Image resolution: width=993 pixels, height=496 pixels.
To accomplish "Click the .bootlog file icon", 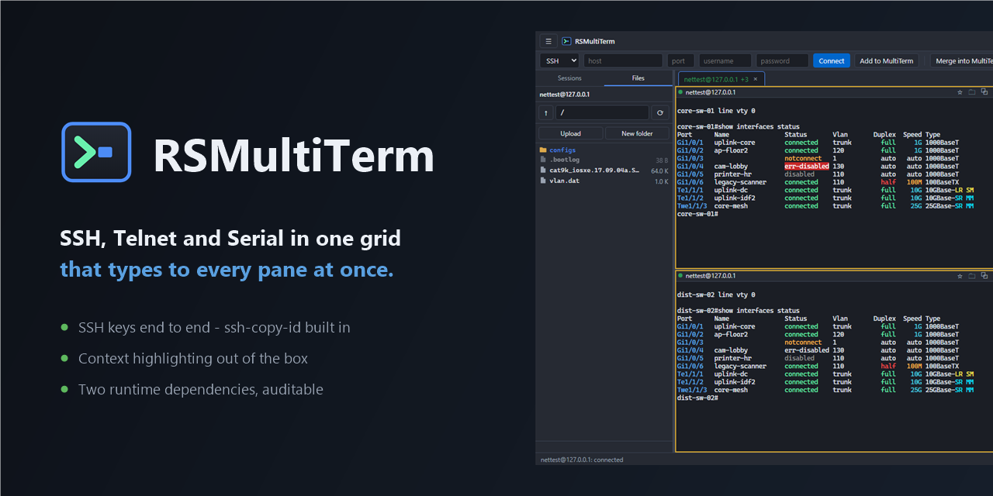I will (543, 160).
